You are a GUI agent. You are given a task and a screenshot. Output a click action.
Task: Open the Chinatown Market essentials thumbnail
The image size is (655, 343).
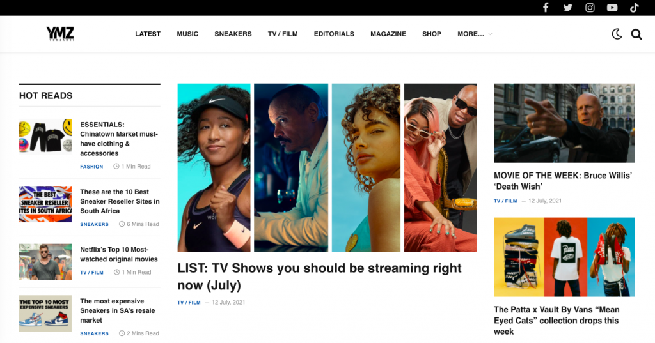click(x=45, y=137)
